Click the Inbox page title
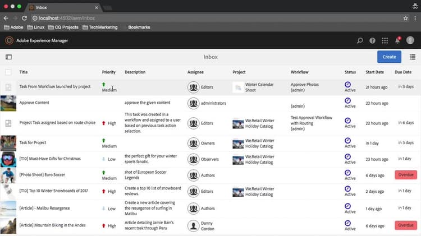421x236 pixels. point(210,57)
